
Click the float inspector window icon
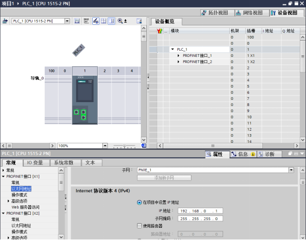pos(290,153)
